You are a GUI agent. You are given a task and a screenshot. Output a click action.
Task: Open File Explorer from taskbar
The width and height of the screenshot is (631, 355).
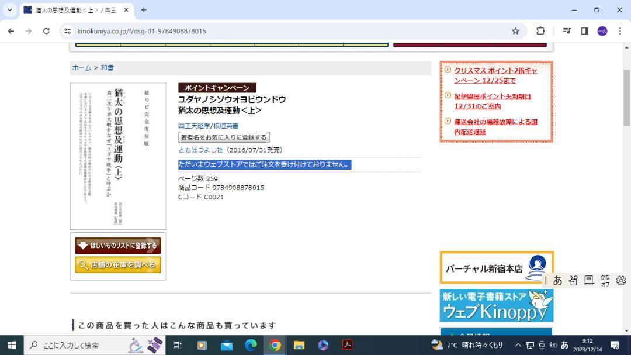pyautogui.click(x=299, y=345)
